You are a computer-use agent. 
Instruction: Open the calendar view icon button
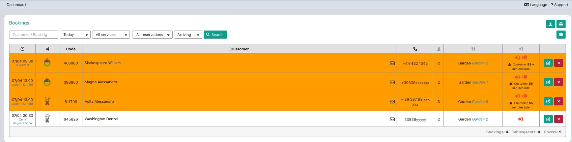tap(561, 35)
